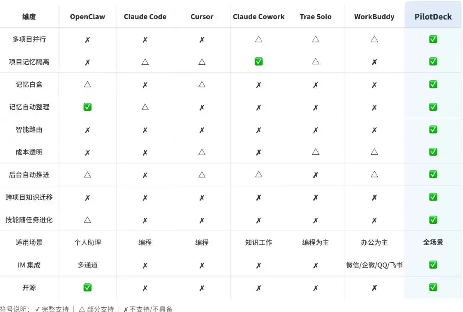The image size is (463, 312).
Task: Select the 开源 row label
Action: click(x=29, y=288)
